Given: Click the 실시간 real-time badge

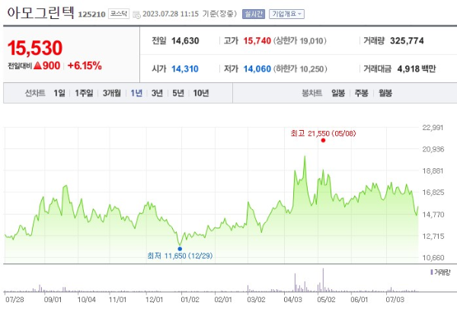Looking at the screenshot, I should coord(254,14).
